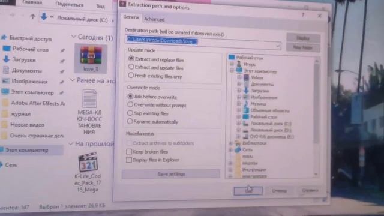This screenshot has width=384, height=216.
Task: Click the Save settings button
Action: pyautogui.click(x=171, y=174)
